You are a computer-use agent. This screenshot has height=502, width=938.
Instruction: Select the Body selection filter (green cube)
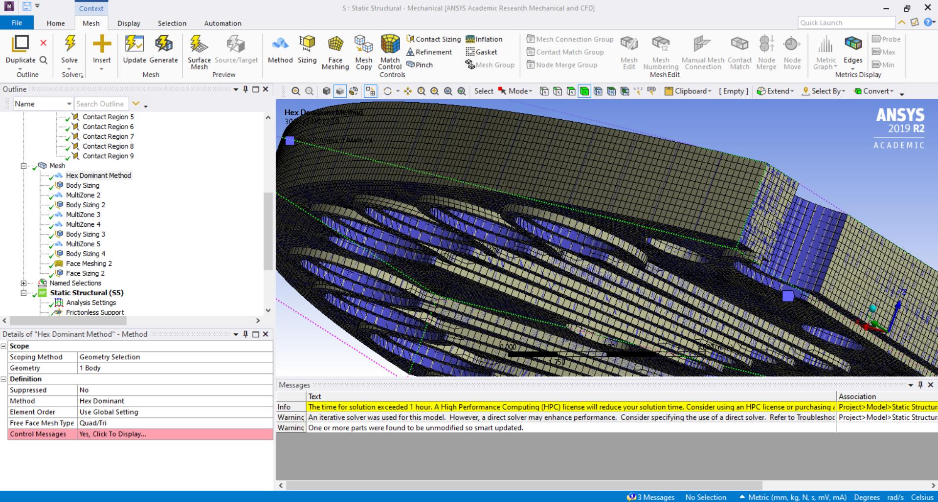point(584,91)
